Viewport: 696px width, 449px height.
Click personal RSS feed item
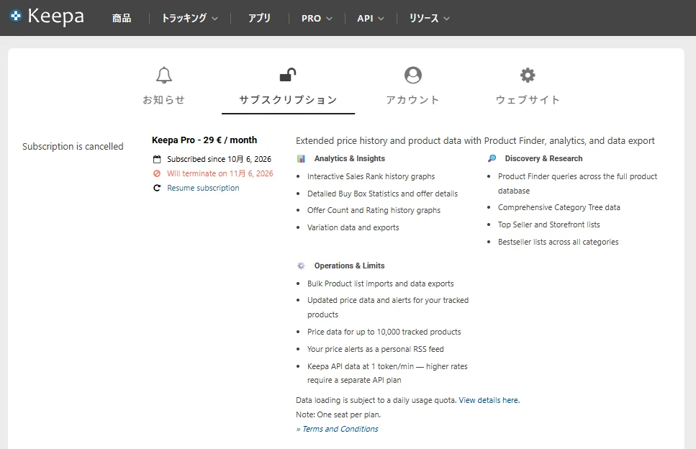click(376, 349)
